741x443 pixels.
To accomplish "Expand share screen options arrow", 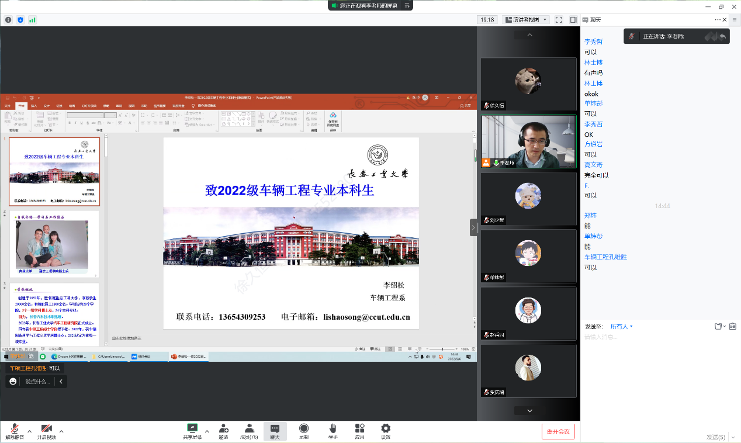I will click(x=207, y=431).
